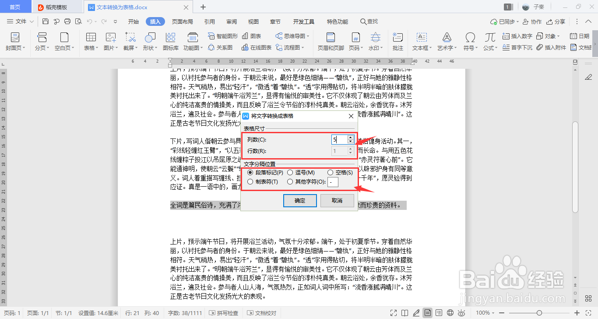This screenshot has width=598, height=319.
Task: Insert a relationship diagram (关系图)
Action: click(x=220, y=47)
